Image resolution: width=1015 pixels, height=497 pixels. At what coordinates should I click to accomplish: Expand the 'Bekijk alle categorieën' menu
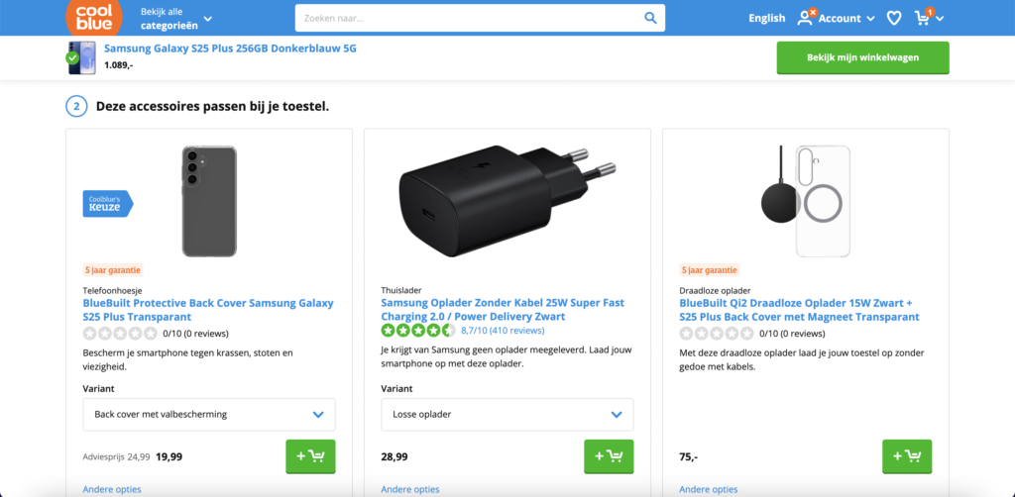[x=176, y=18]
